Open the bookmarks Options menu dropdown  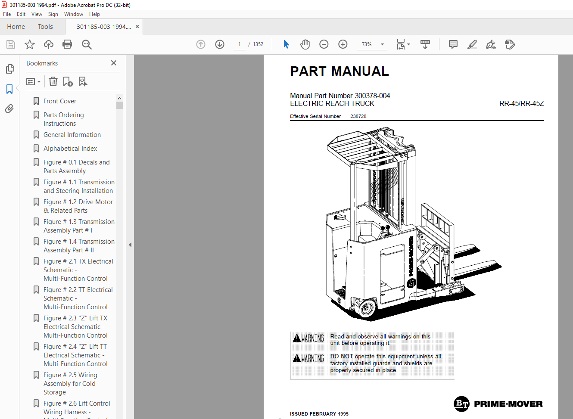(x=33, y=81)
